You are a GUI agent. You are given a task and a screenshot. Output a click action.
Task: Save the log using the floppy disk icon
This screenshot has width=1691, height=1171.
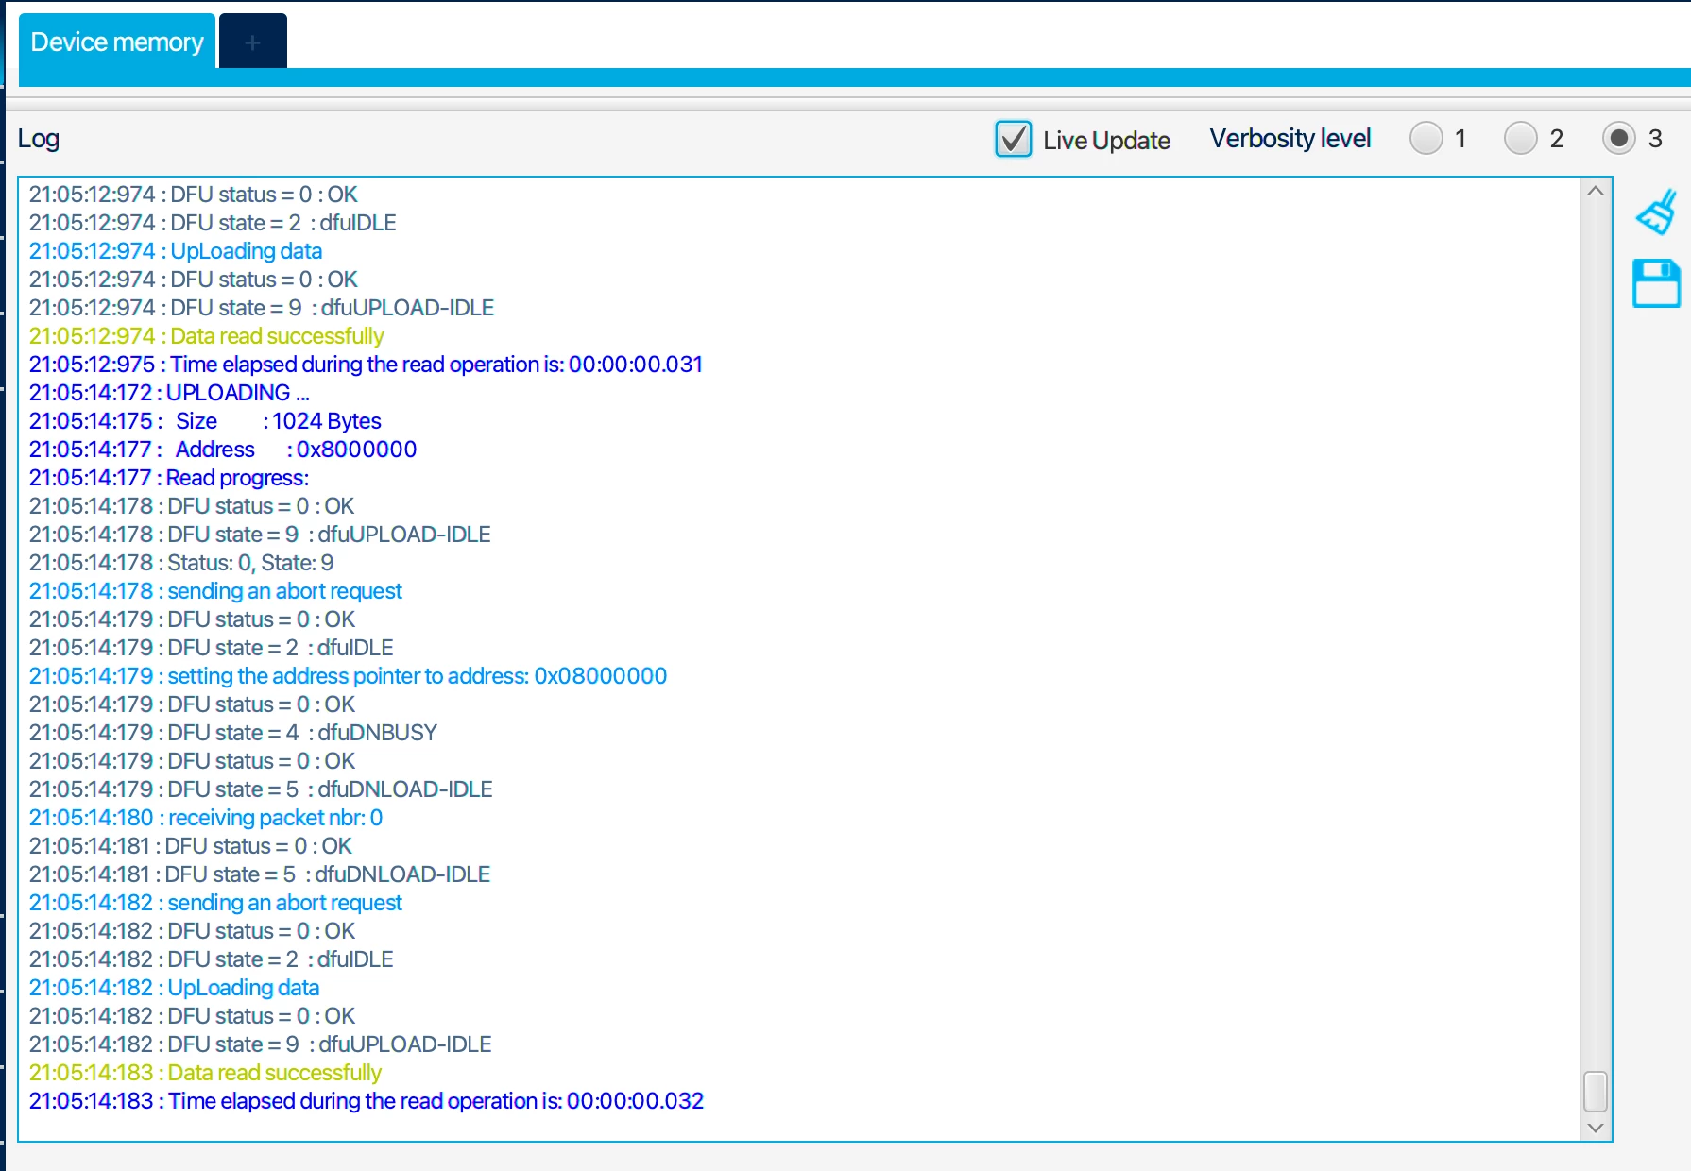[1657, 283]
